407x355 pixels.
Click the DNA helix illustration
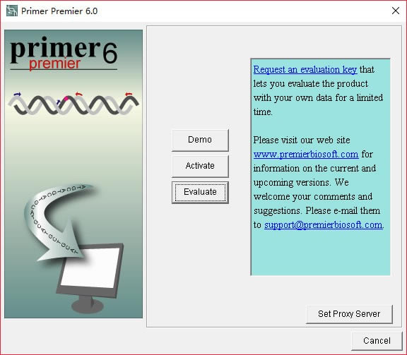(x=73, y=104)
